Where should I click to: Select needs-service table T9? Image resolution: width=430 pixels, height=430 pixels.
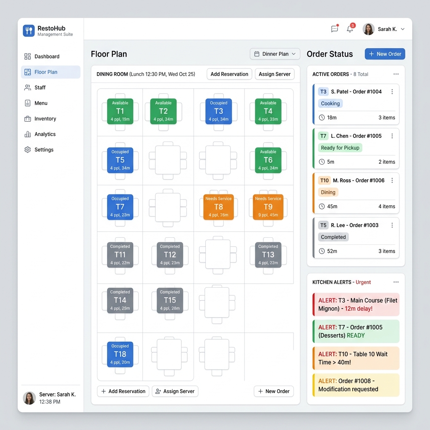(268, 207)
